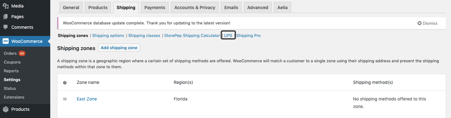Dismiss the database update notice
The width and height of the screenshot is (451, 118).
pos(427,23)
